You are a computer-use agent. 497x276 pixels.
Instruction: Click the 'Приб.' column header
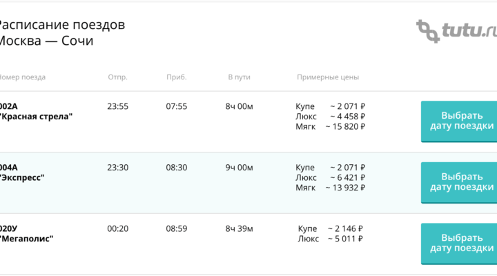176,77
